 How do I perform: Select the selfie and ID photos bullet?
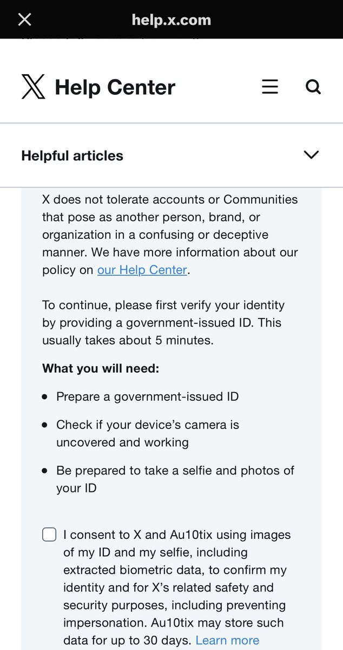175,479
